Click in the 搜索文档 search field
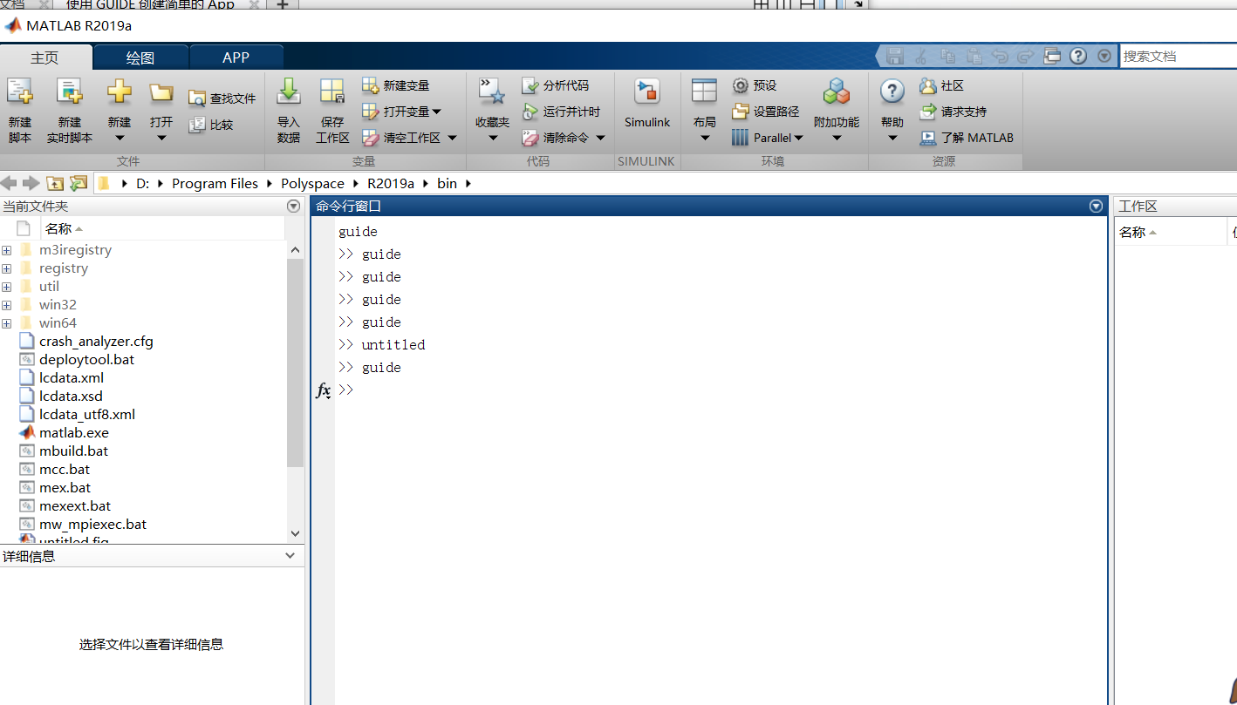 pos(1178,56)
